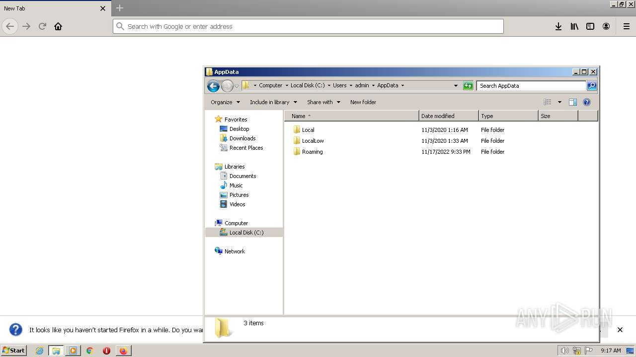
Task: Create a New folder
Action: click(x=363, y=102)
